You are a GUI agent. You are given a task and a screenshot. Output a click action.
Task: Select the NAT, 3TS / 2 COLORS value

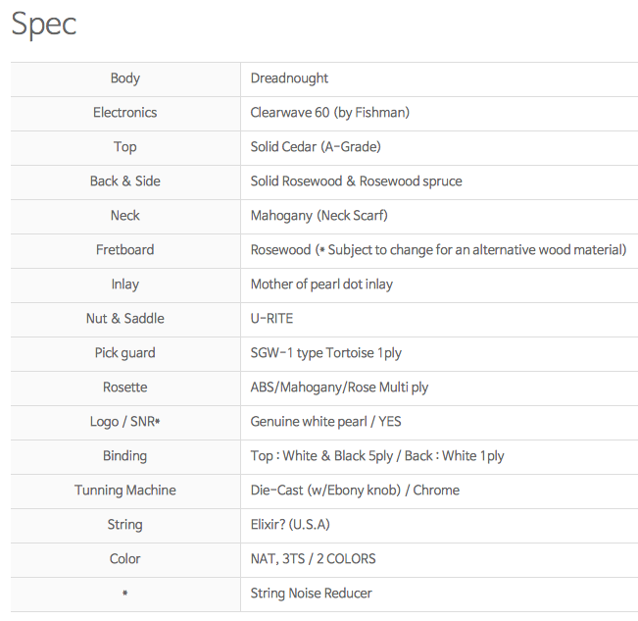click(x=313, y=559)
